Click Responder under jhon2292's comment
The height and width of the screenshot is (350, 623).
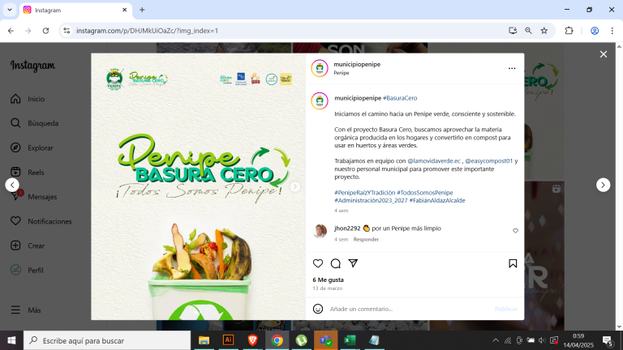[x=366, y=239]
